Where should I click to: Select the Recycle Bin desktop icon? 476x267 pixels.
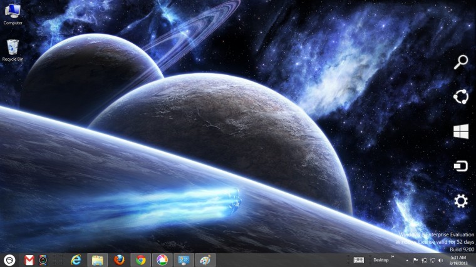tap(13, 50)
